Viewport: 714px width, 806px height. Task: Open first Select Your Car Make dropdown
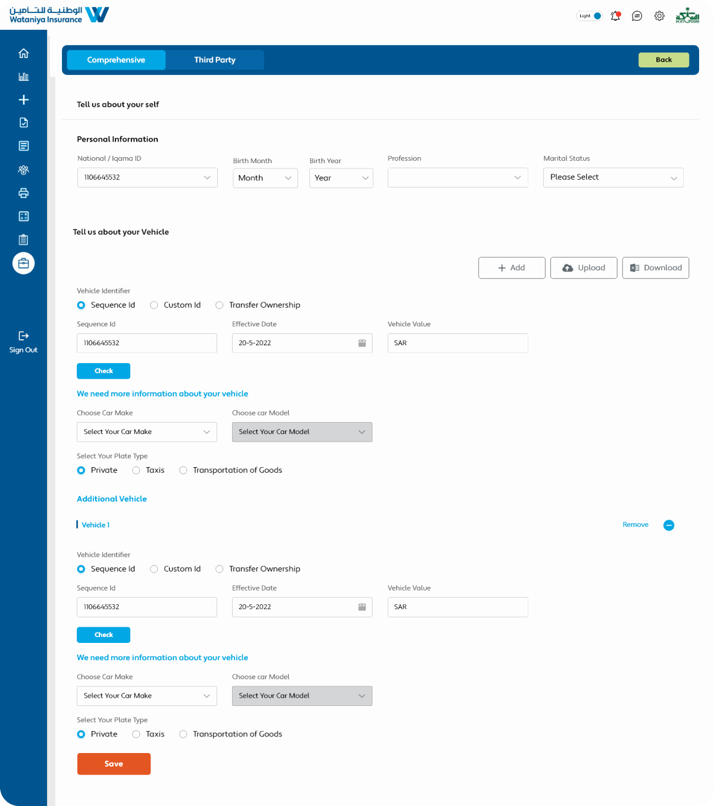(x=146, y=432)
